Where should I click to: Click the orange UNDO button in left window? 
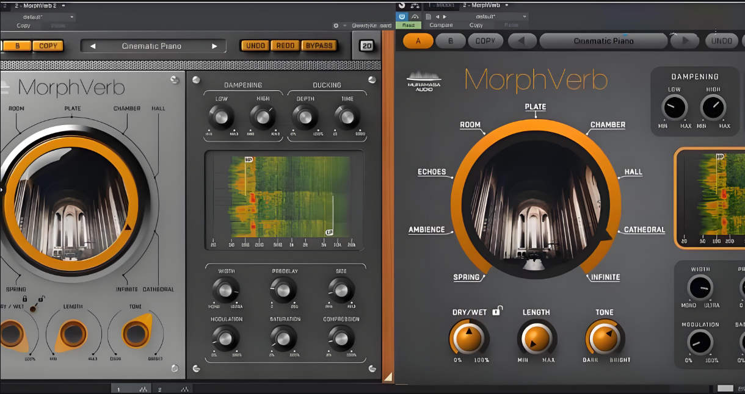point(256,46)
